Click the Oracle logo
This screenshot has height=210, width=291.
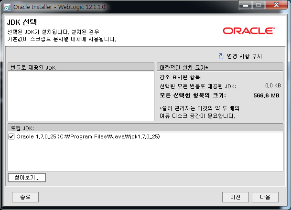(x=248, y=31)
